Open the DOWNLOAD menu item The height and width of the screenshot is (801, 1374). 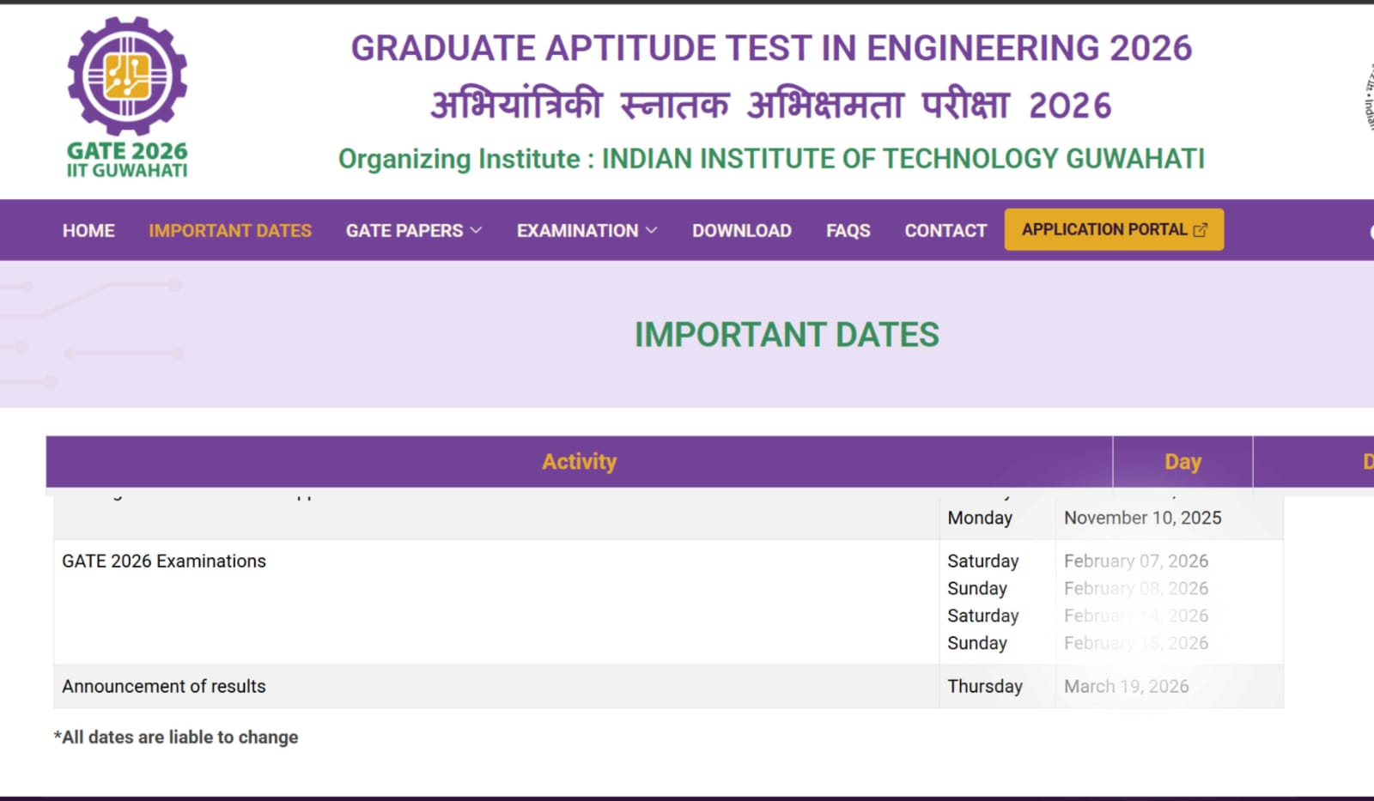742,231
